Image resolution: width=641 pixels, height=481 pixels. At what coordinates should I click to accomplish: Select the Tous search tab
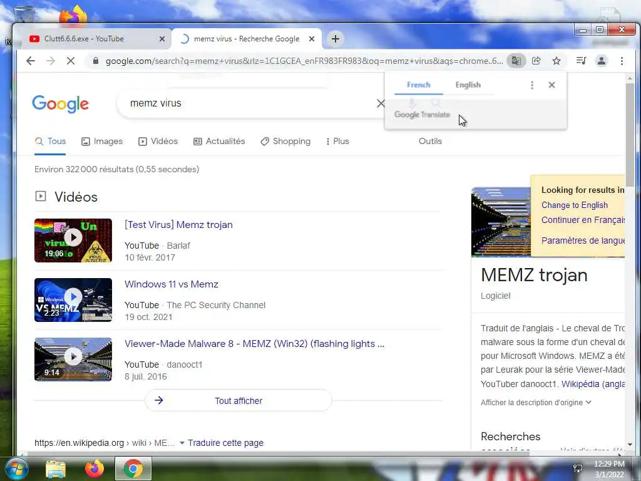coord(50,141)
